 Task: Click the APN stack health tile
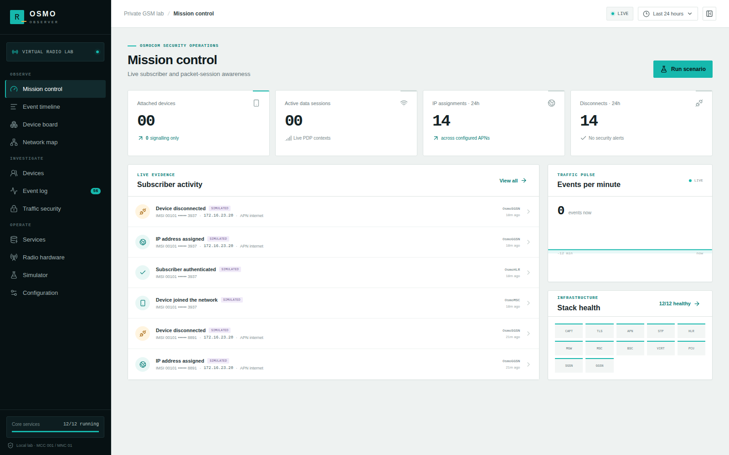tap(630, 331)
